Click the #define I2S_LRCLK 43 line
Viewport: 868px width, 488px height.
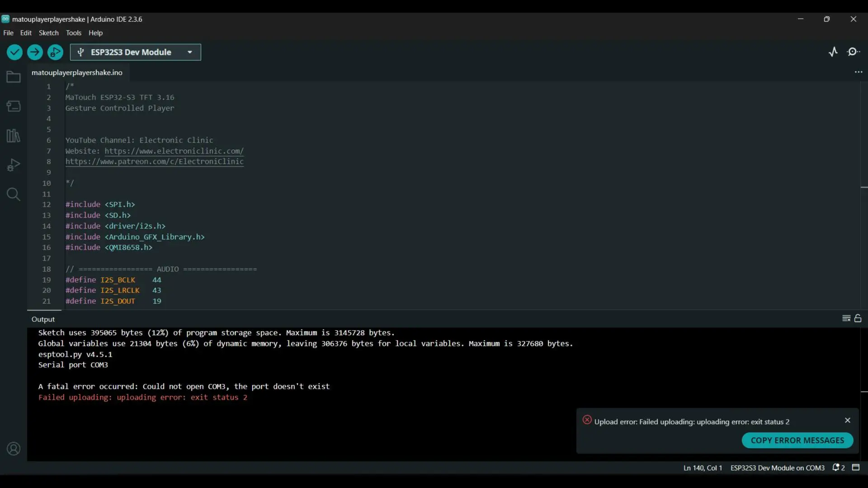(113, 291)
